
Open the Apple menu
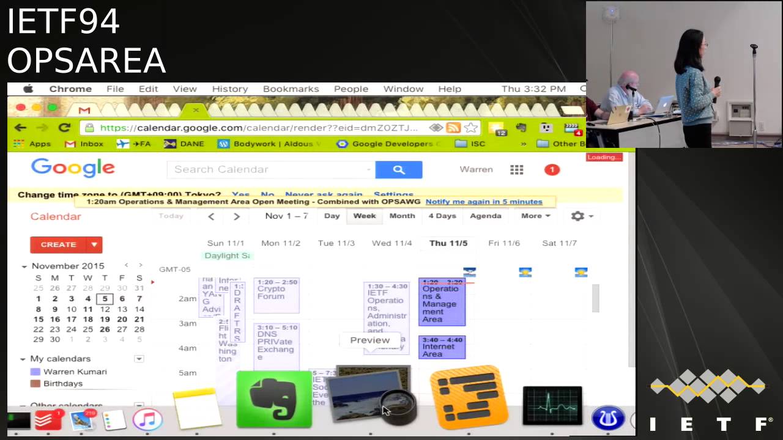[28, 89]
